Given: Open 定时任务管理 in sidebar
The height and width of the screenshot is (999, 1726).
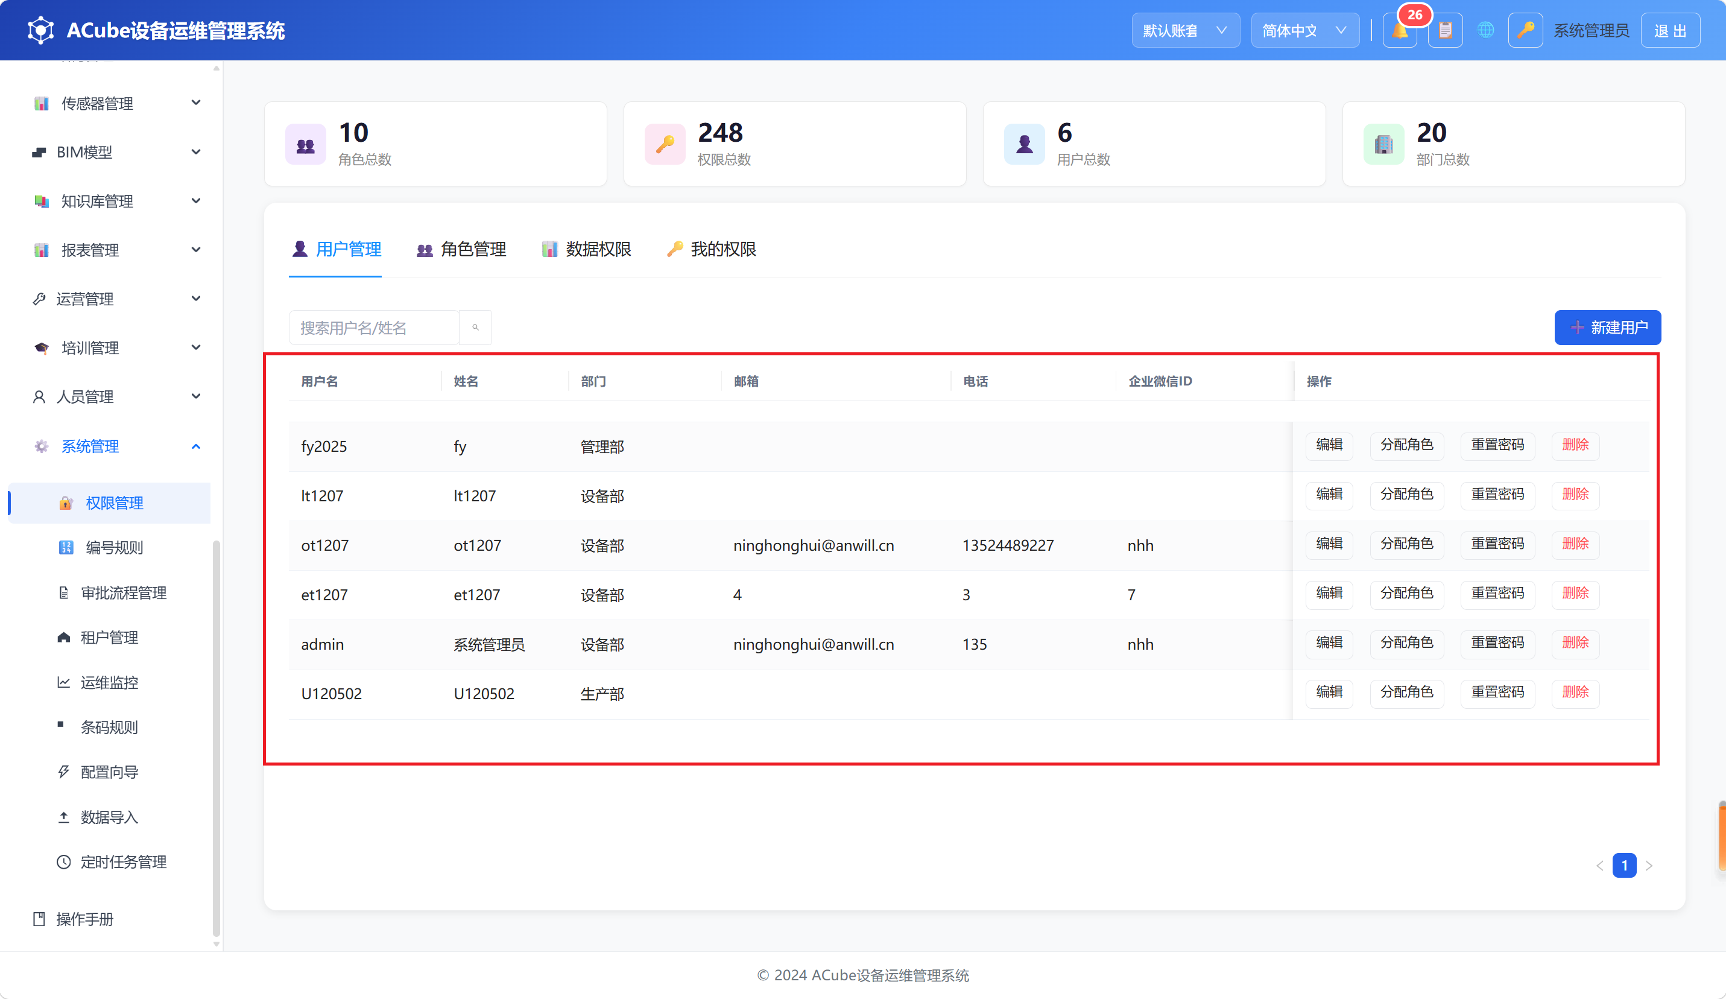Looking at the screenshot, I should tap(110, 861).
